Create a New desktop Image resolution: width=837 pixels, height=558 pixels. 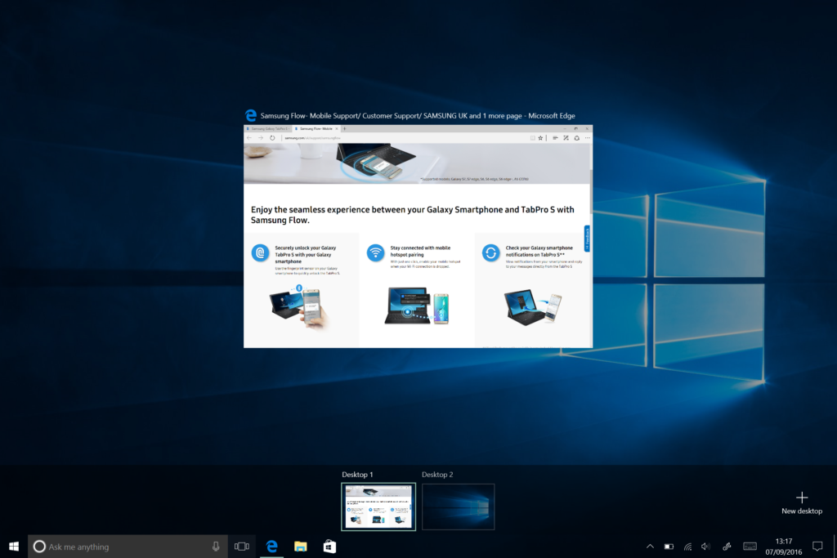click(801, 497)
